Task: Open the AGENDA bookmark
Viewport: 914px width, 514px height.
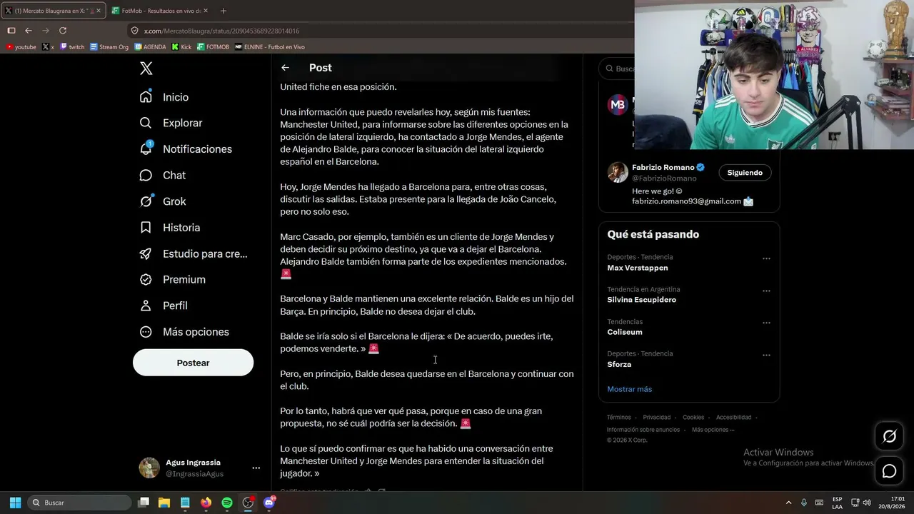Action: coord(150,47)
